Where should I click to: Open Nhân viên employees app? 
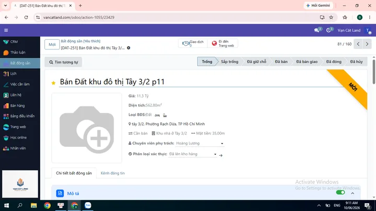point(15,148)
